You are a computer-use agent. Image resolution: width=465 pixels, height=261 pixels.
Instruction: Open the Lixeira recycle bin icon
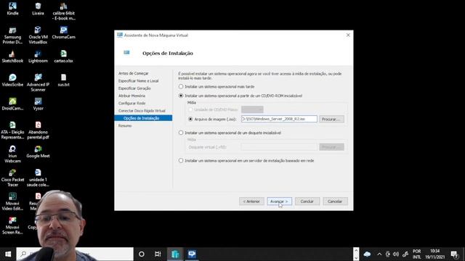click(x=38, y=9)
